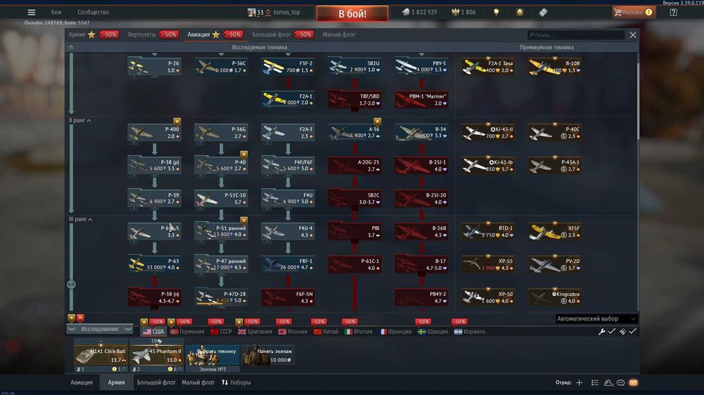704x395 pixels.
Task: Select the P-51C-10 aircraft card
Action: 221,198
